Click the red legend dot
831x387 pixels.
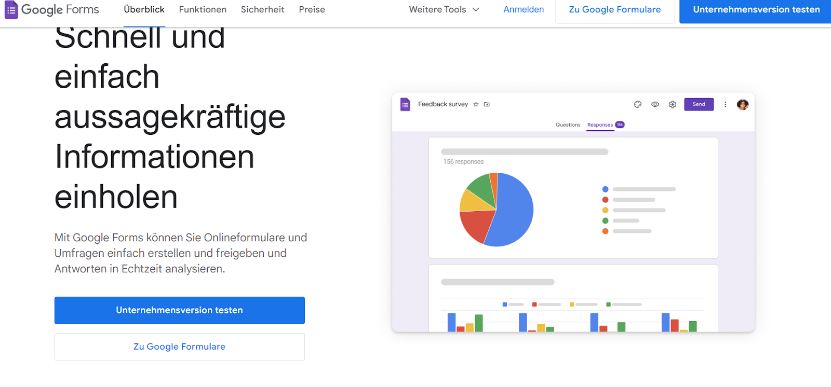click(x=605, y=200)
